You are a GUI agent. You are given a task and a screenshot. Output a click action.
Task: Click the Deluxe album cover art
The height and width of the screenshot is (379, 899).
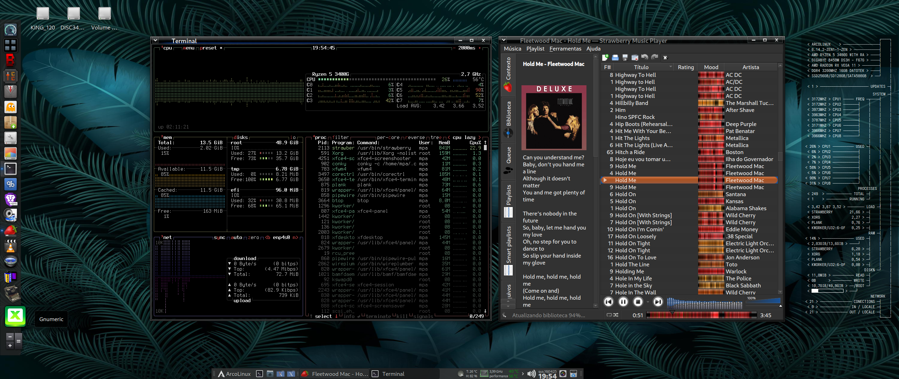click(553, 117)
